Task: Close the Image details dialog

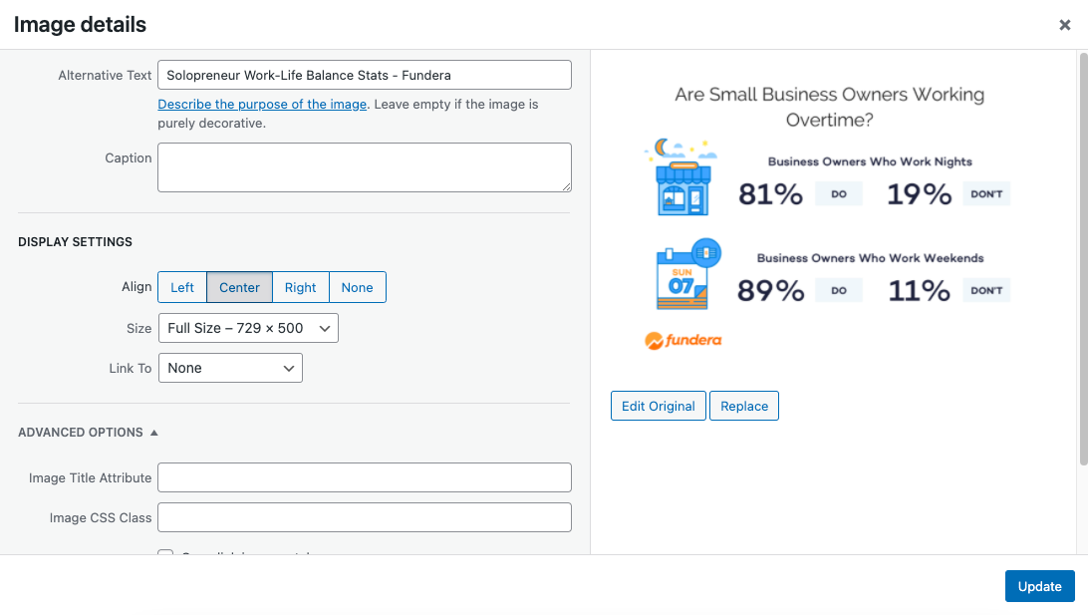Action: coord(1064,25)
